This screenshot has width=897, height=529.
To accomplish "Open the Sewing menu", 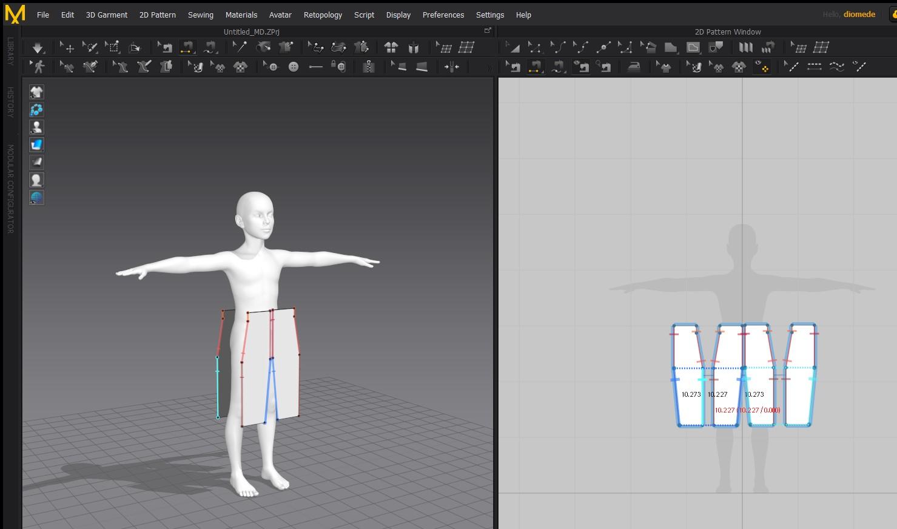I will coord(200,15).
